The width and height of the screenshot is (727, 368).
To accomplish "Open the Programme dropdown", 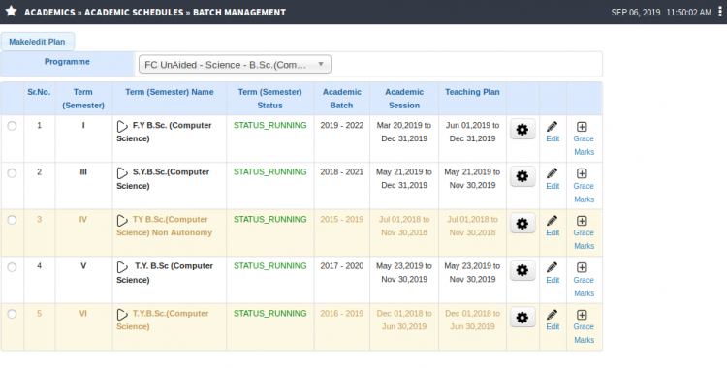I will 235,65.
